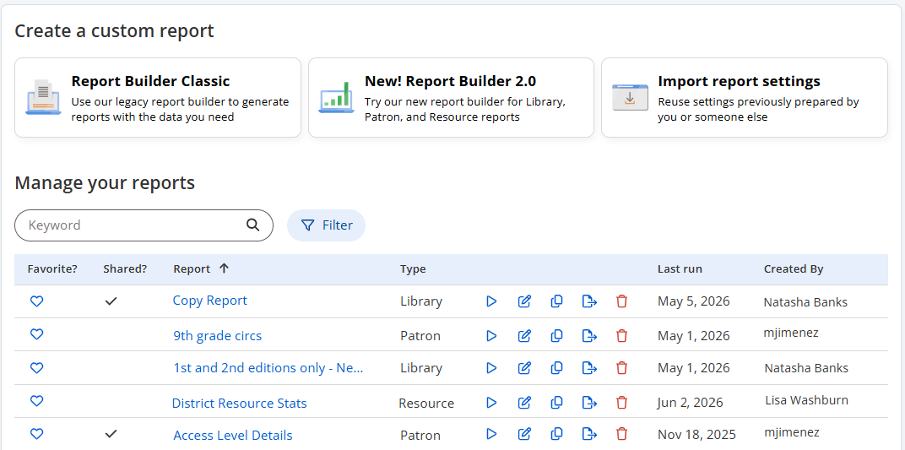Click the Created By column header
This screenshot has width=905, height=450.
pyautogui.click(x=794, y=268)
